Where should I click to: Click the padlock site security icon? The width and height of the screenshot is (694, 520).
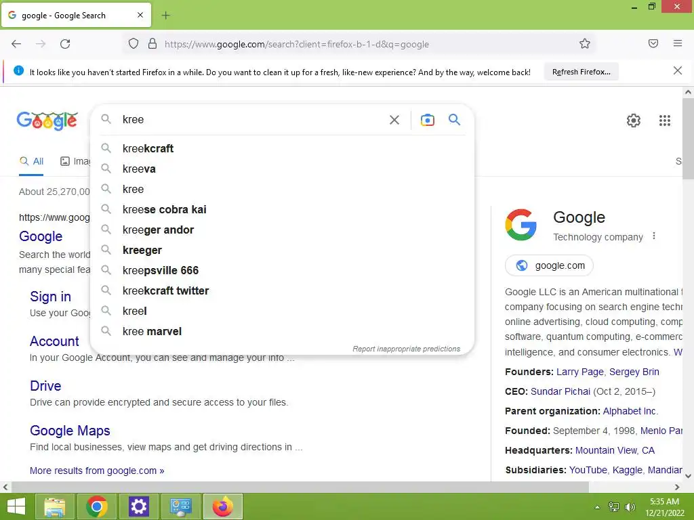(152, 44)
